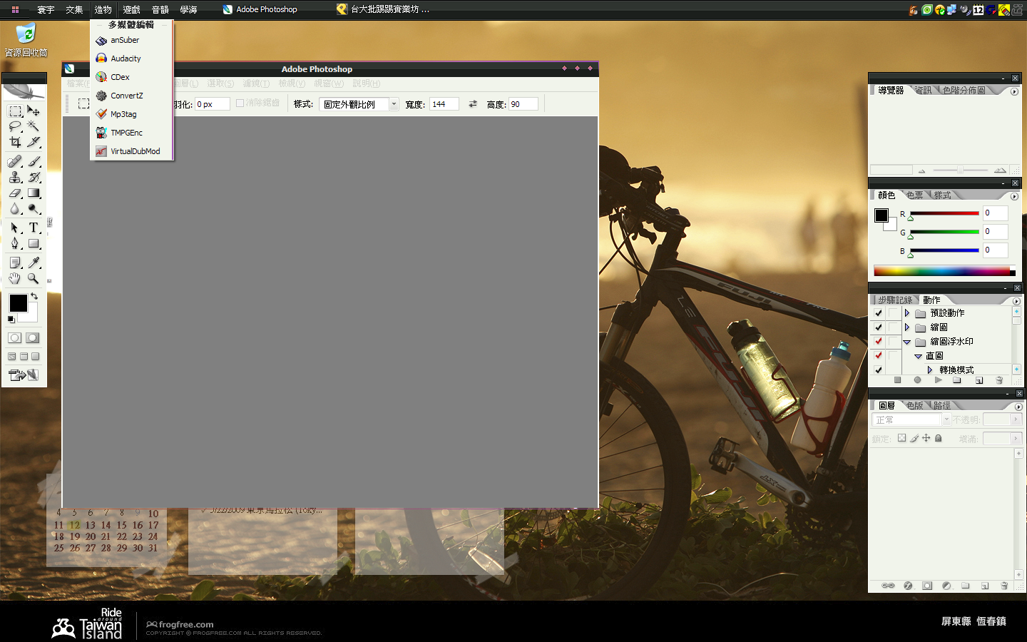
Task: Toggle the 縮圖 action set checkbox
Action: [879, 327]
